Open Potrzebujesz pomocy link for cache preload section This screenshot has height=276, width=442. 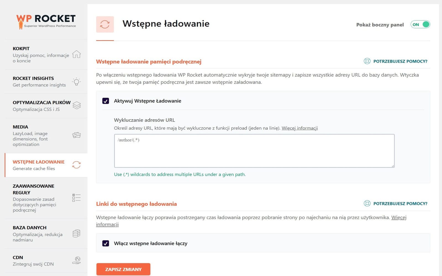pyautogui.click(x=400, y=61)
